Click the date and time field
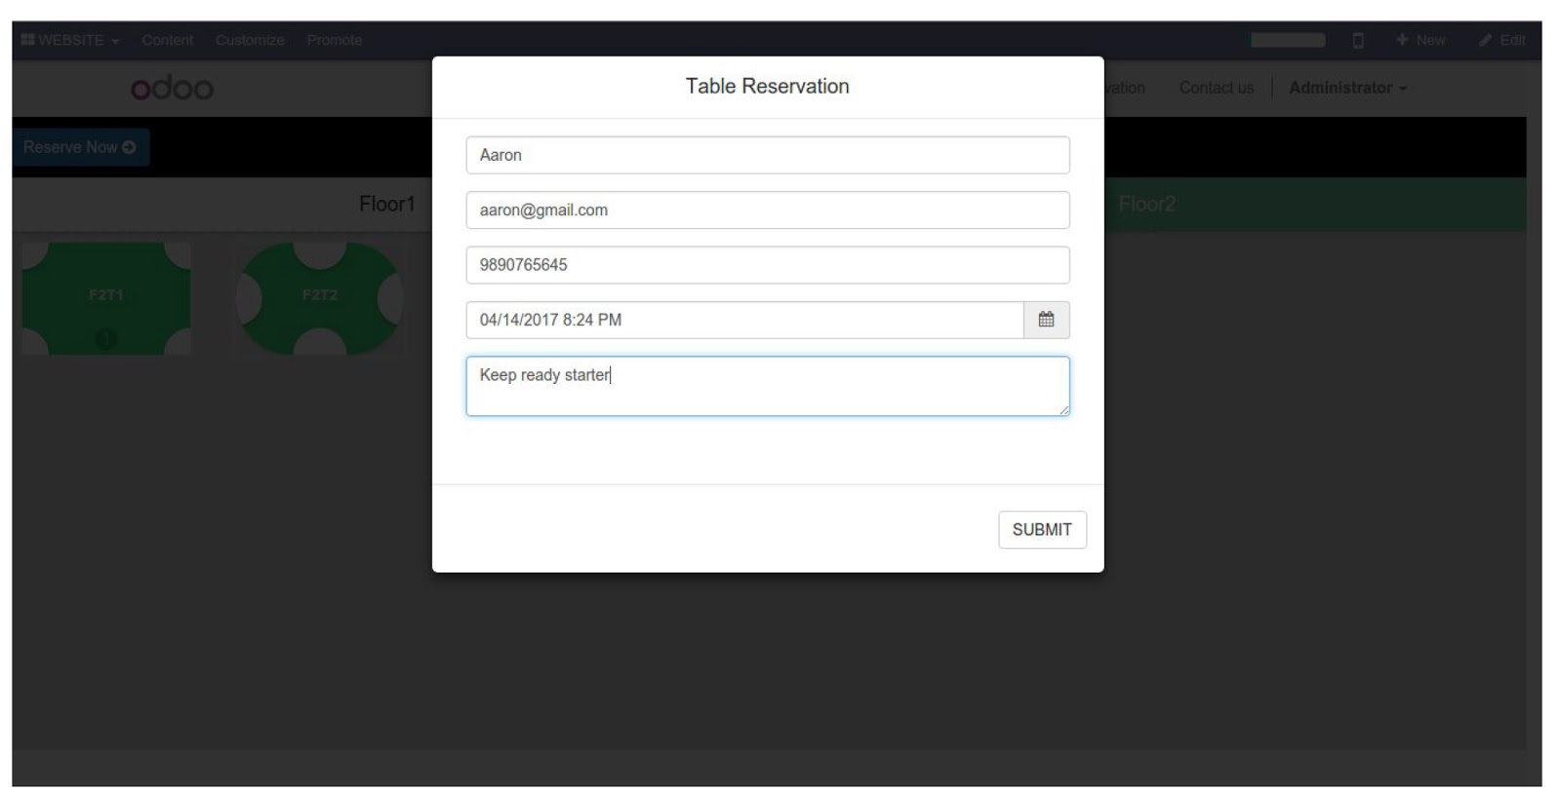 click(744, 320)
